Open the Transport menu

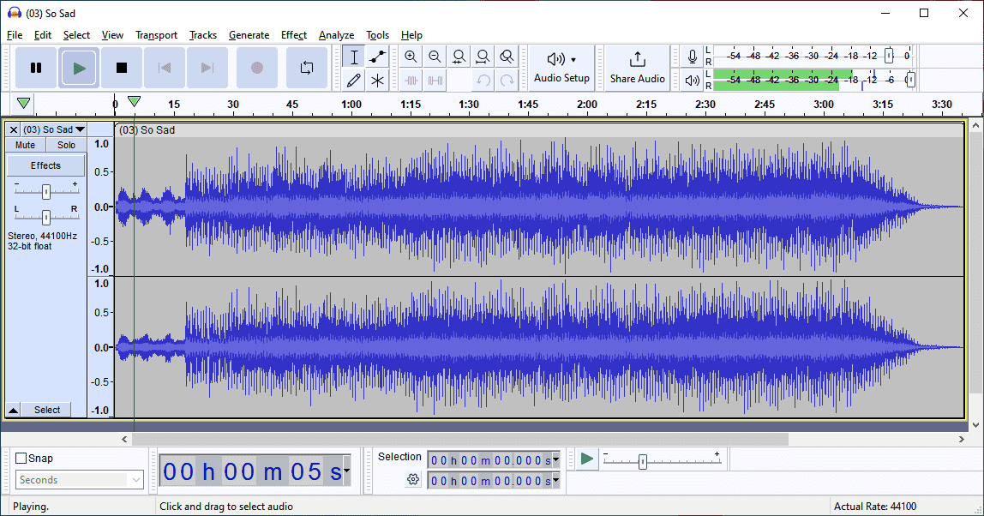(156, 35)
